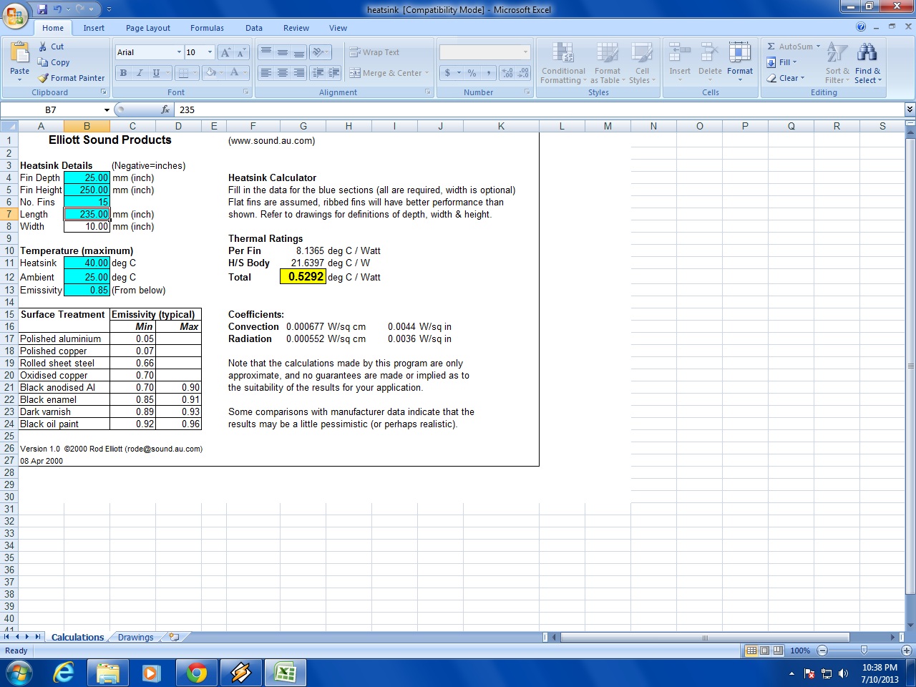Apply the font color A button
The image size is (916, 687).
click(x=234, y=73)
